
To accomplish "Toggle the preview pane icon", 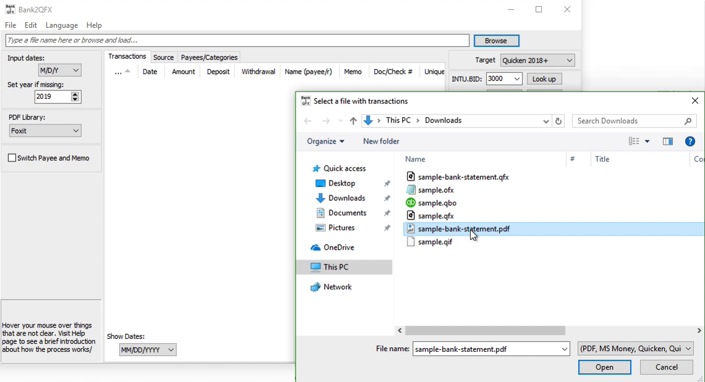I will coord(668,142).
